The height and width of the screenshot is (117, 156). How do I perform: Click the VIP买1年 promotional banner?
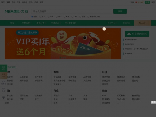(63, 44)
